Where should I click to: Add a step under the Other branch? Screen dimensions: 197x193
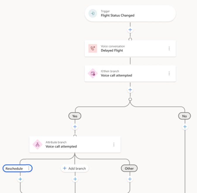point(129,179)
